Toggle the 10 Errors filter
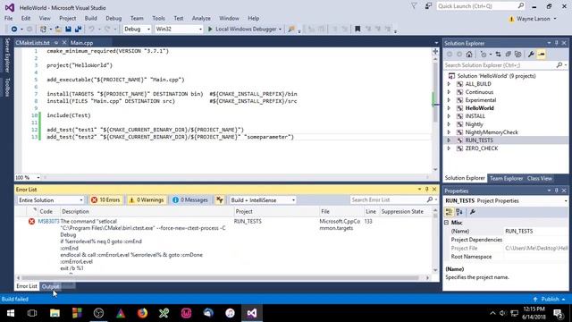Image resolution: width=572 pixels, height=322 pixels. [x=105, y=199]
